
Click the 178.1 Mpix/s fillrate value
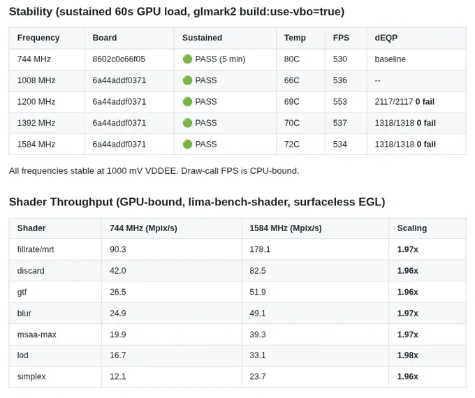260,249
